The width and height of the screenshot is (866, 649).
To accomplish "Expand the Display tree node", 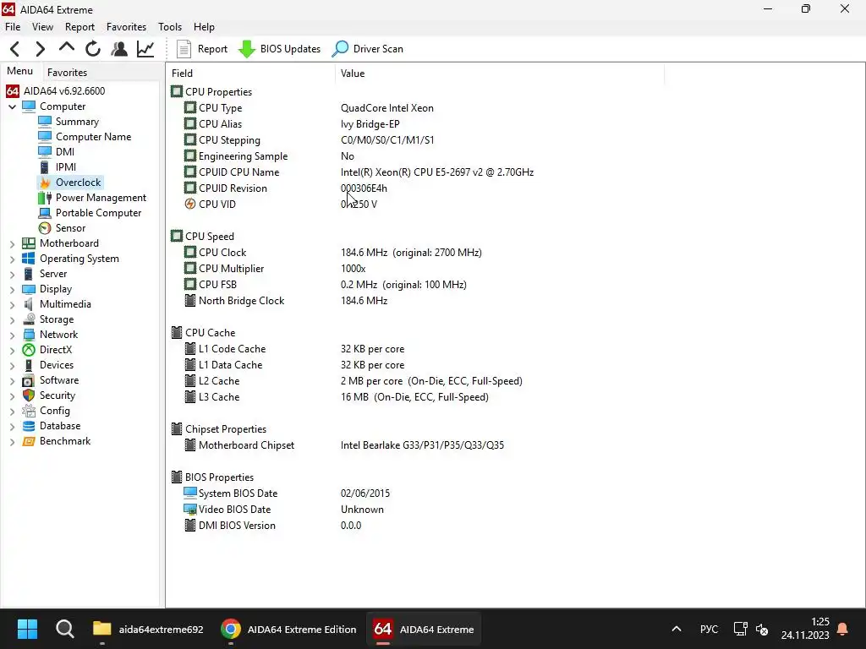I will (12, 289).
